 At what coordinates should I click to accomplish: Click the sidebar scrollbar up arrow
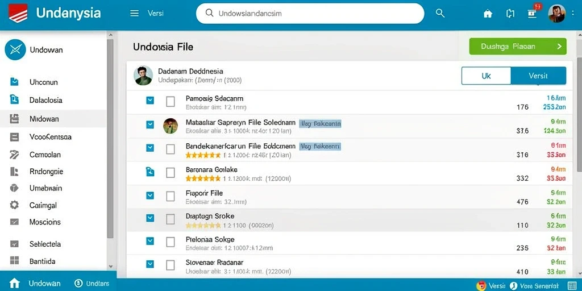click(110, 35)
